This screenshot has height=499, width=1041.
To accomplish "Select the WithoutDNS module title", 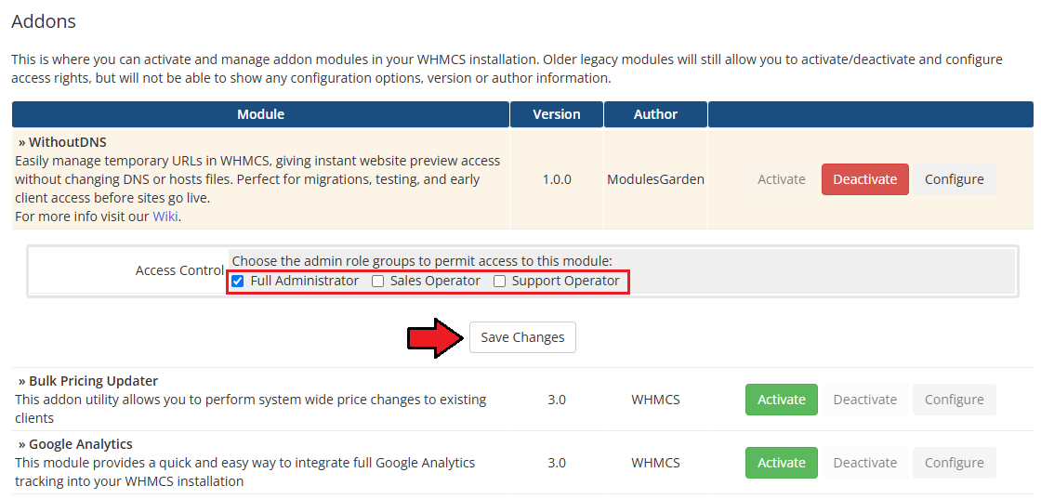I will [x=67, y=142].
